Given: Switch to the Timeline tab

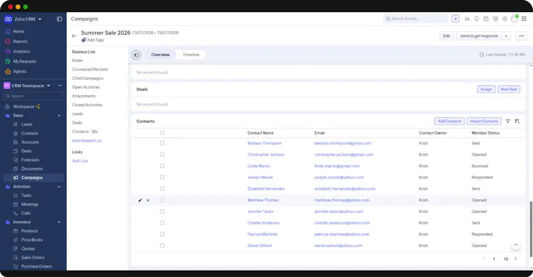Looking at the screenshot, I should (191, 55).
